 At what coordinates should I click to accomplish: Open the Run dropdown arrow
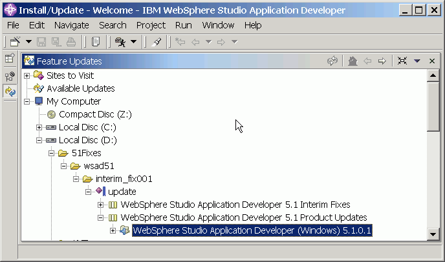(134, 42)
